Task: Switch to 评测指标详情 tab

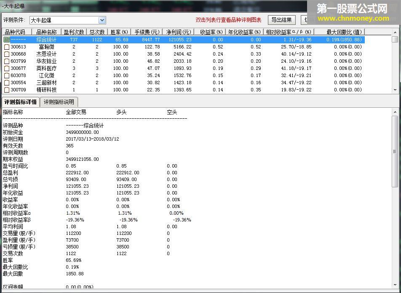Action: coord(21,102)
